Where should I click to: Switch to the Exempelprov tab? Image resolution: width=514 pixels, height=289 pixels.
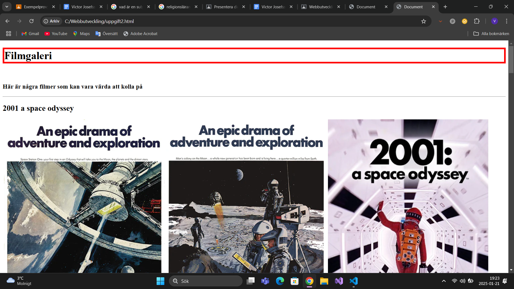(x=36, y=7)
